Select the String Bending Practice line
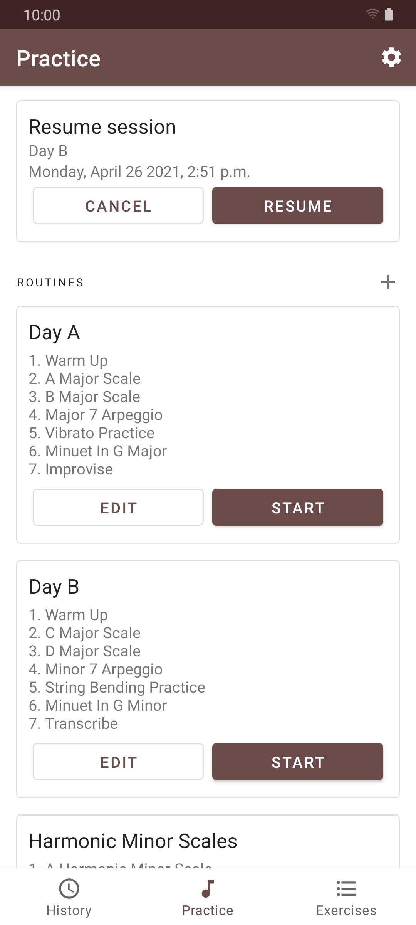Viewport: 416px width, 925px height. pos(117,688)
